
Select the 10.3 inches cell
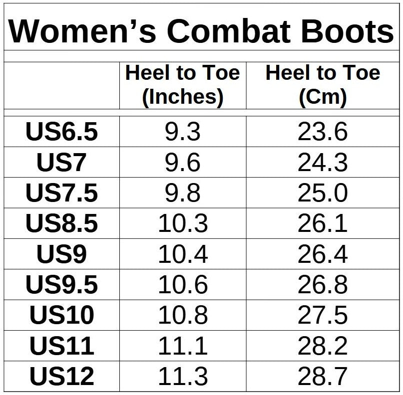(x=182, y=224)
